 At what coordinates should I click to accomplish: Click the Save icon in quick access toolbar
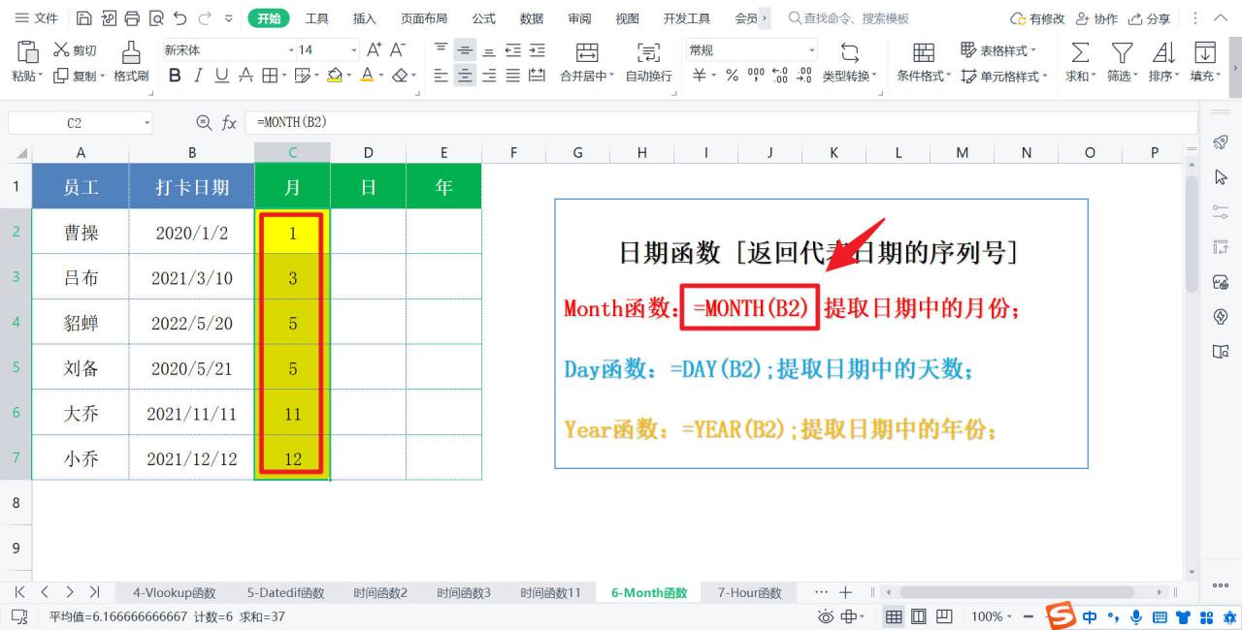click(x=84, y=18)
